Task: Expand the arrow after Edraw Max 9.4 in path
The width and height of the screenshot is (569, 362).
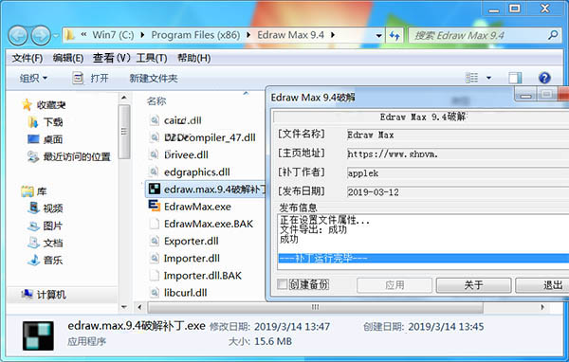Action: point(333,35)
